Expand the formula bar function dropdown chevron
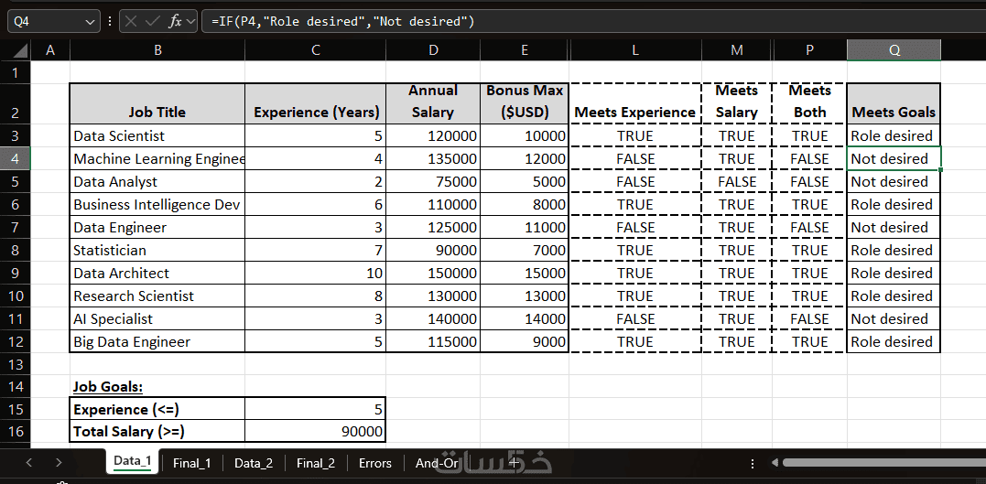Image resolution: width=986 pixels, height=484 pixels. tap(190, 21)
